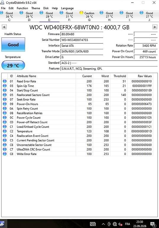Viewport: 159px width, 228px height.
Task: Open the Disk menu
Action: click(x=46, y=8)
